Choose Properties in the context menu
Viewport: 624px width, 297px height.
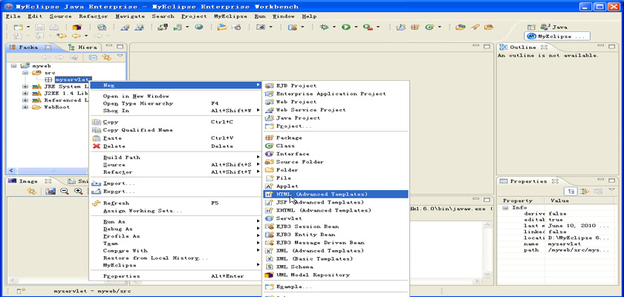tap(175, 275)
